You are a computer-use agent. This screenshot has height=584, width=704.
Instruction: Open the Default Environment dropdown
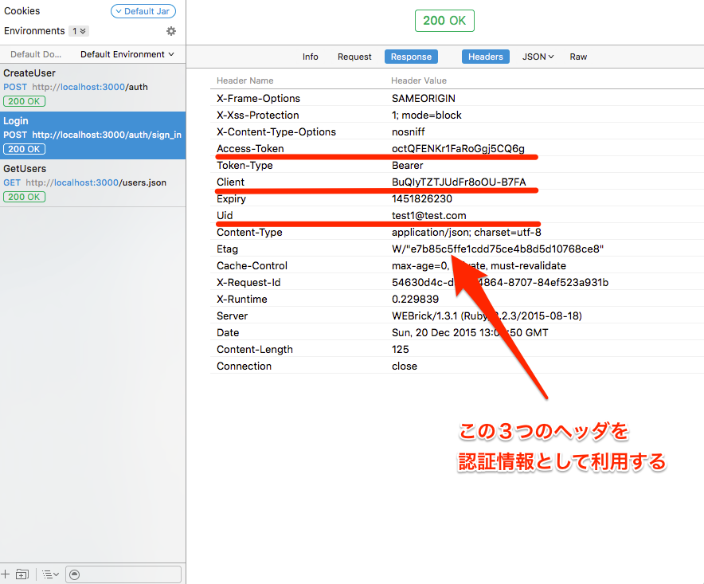click(127, 54)
